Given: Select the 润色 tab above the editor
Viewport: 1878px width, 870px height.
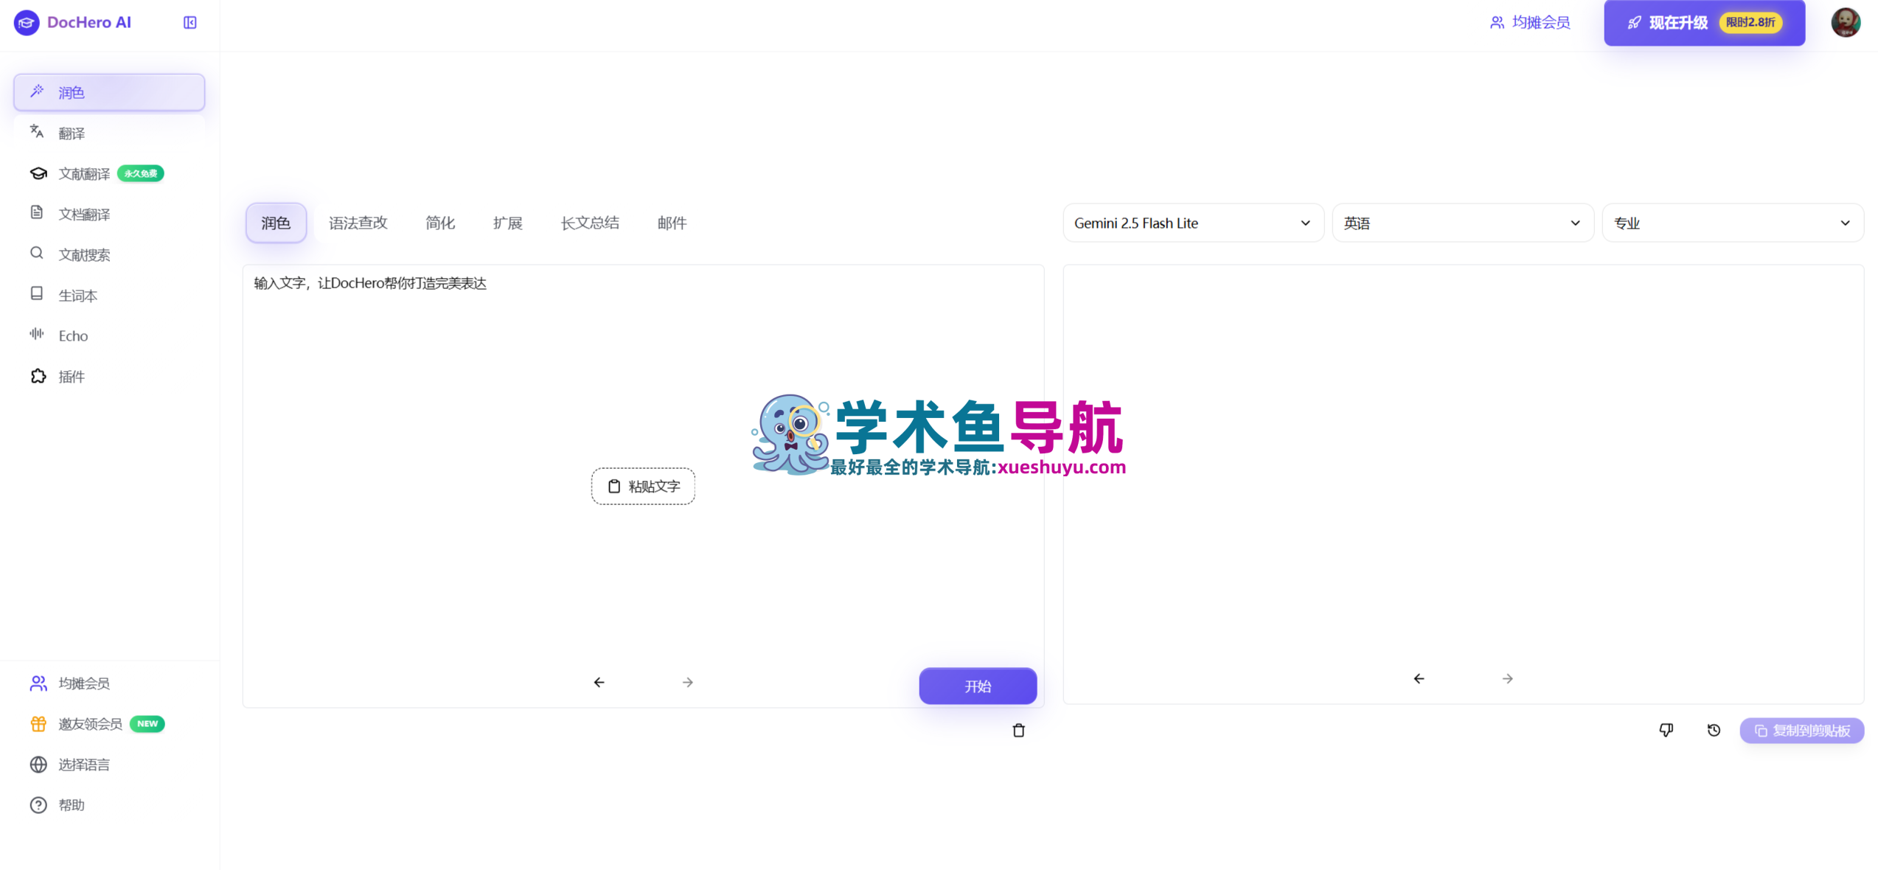Looking at the screenshot, I should click(277, 223).
